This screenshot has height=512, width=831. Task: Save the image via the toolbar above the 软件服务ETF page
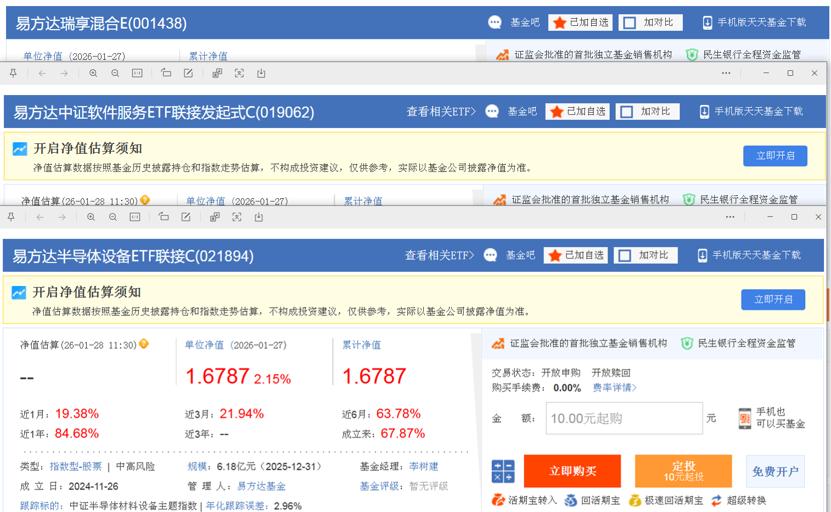[261, 73]
